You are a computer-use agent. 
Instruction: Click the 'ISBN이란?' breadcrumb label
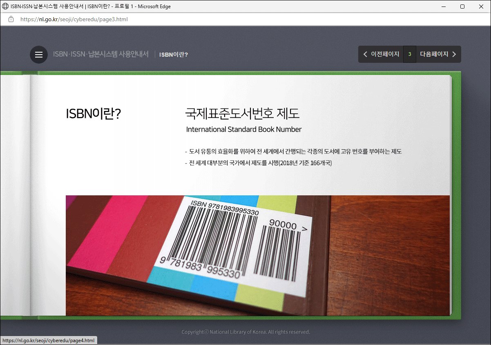pos(174,54)
